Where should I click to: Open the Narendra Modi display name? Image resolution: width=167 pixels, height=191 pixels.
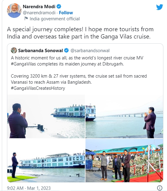click(x=39, y=6)
